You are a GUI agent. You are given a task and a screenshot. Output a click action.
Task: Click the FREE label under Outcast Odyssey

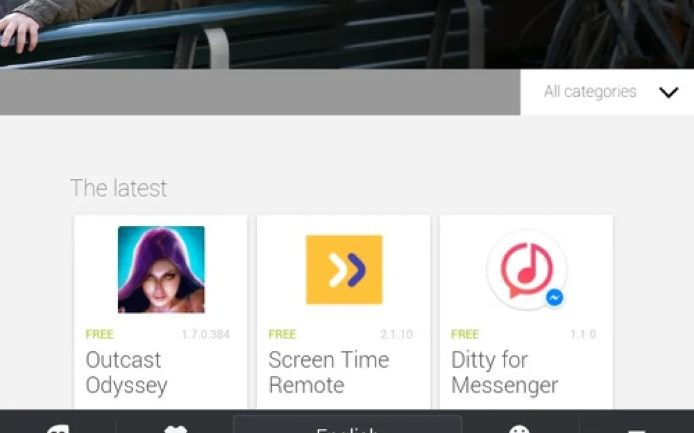[x=99, y=334]
